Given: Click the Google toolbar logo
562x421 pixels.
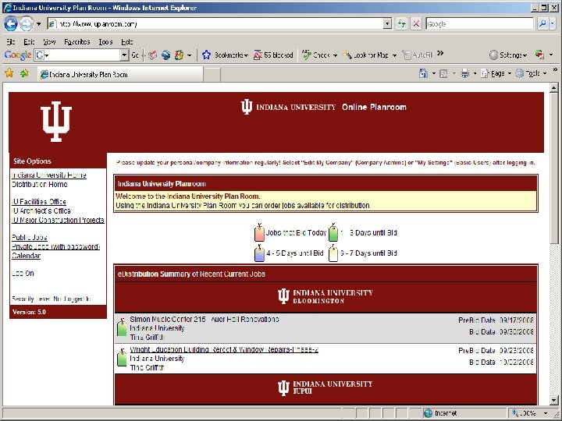Looking at the screenshot, I should tap(18, 55).
